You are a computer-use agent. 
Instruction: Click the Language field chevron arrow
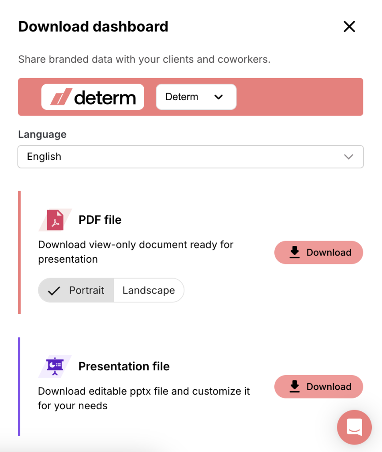click(348, 157)
